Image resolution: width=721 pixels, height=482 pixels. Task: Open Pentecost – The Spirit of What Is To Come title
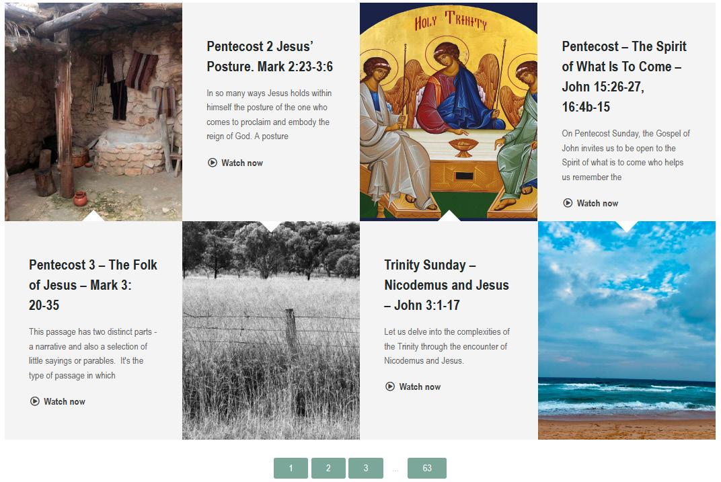[x=624, y=77]
